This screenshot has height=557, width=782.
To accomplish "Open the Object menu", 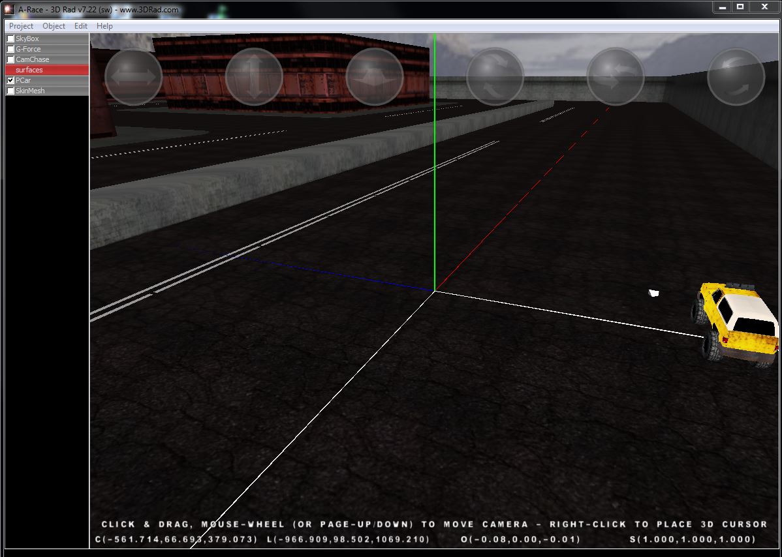I will (x=54, y=26).
